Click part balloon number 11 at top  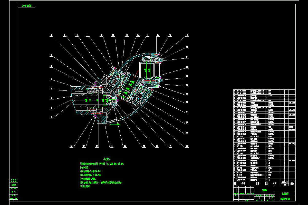point(88,35)
